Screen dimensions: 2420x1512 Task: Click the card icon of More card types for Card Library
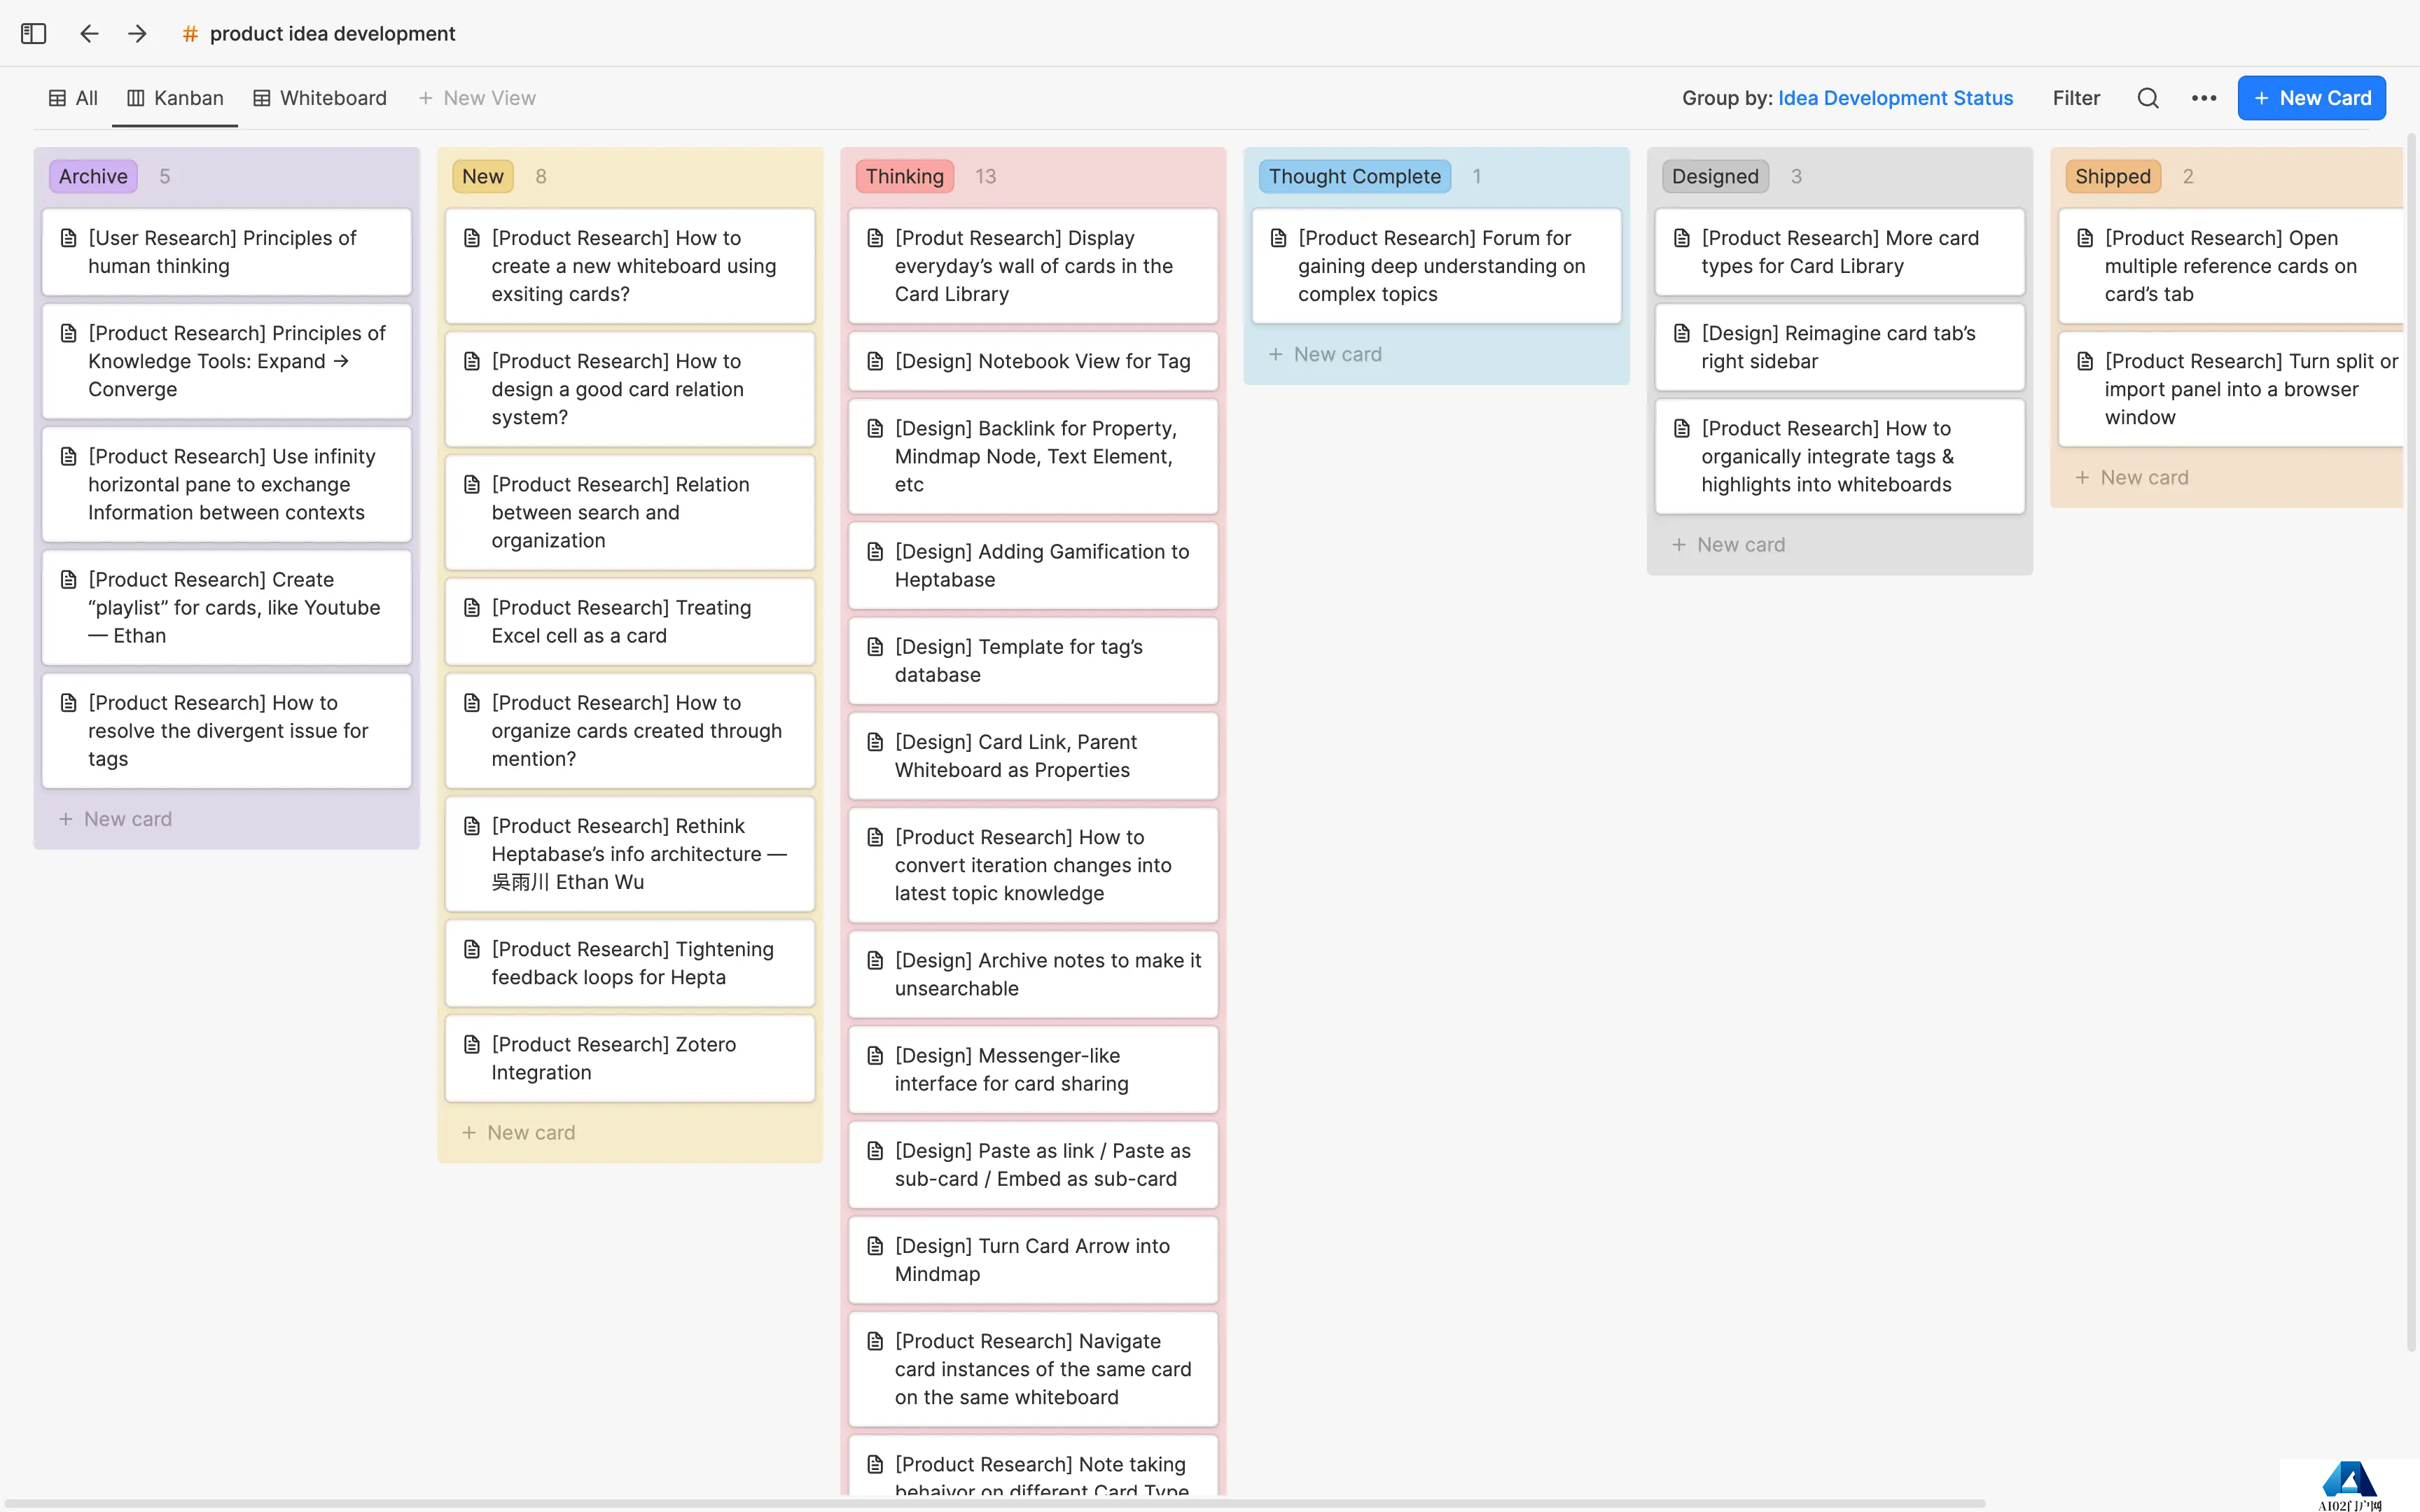coord(1682,238)
